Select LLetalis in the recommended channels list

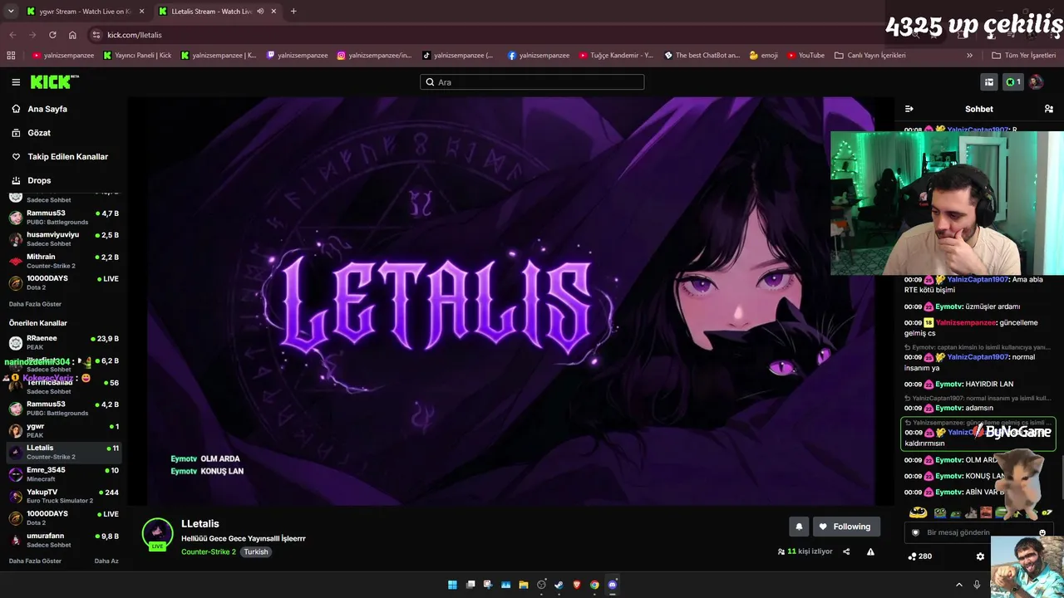point(64,452)
